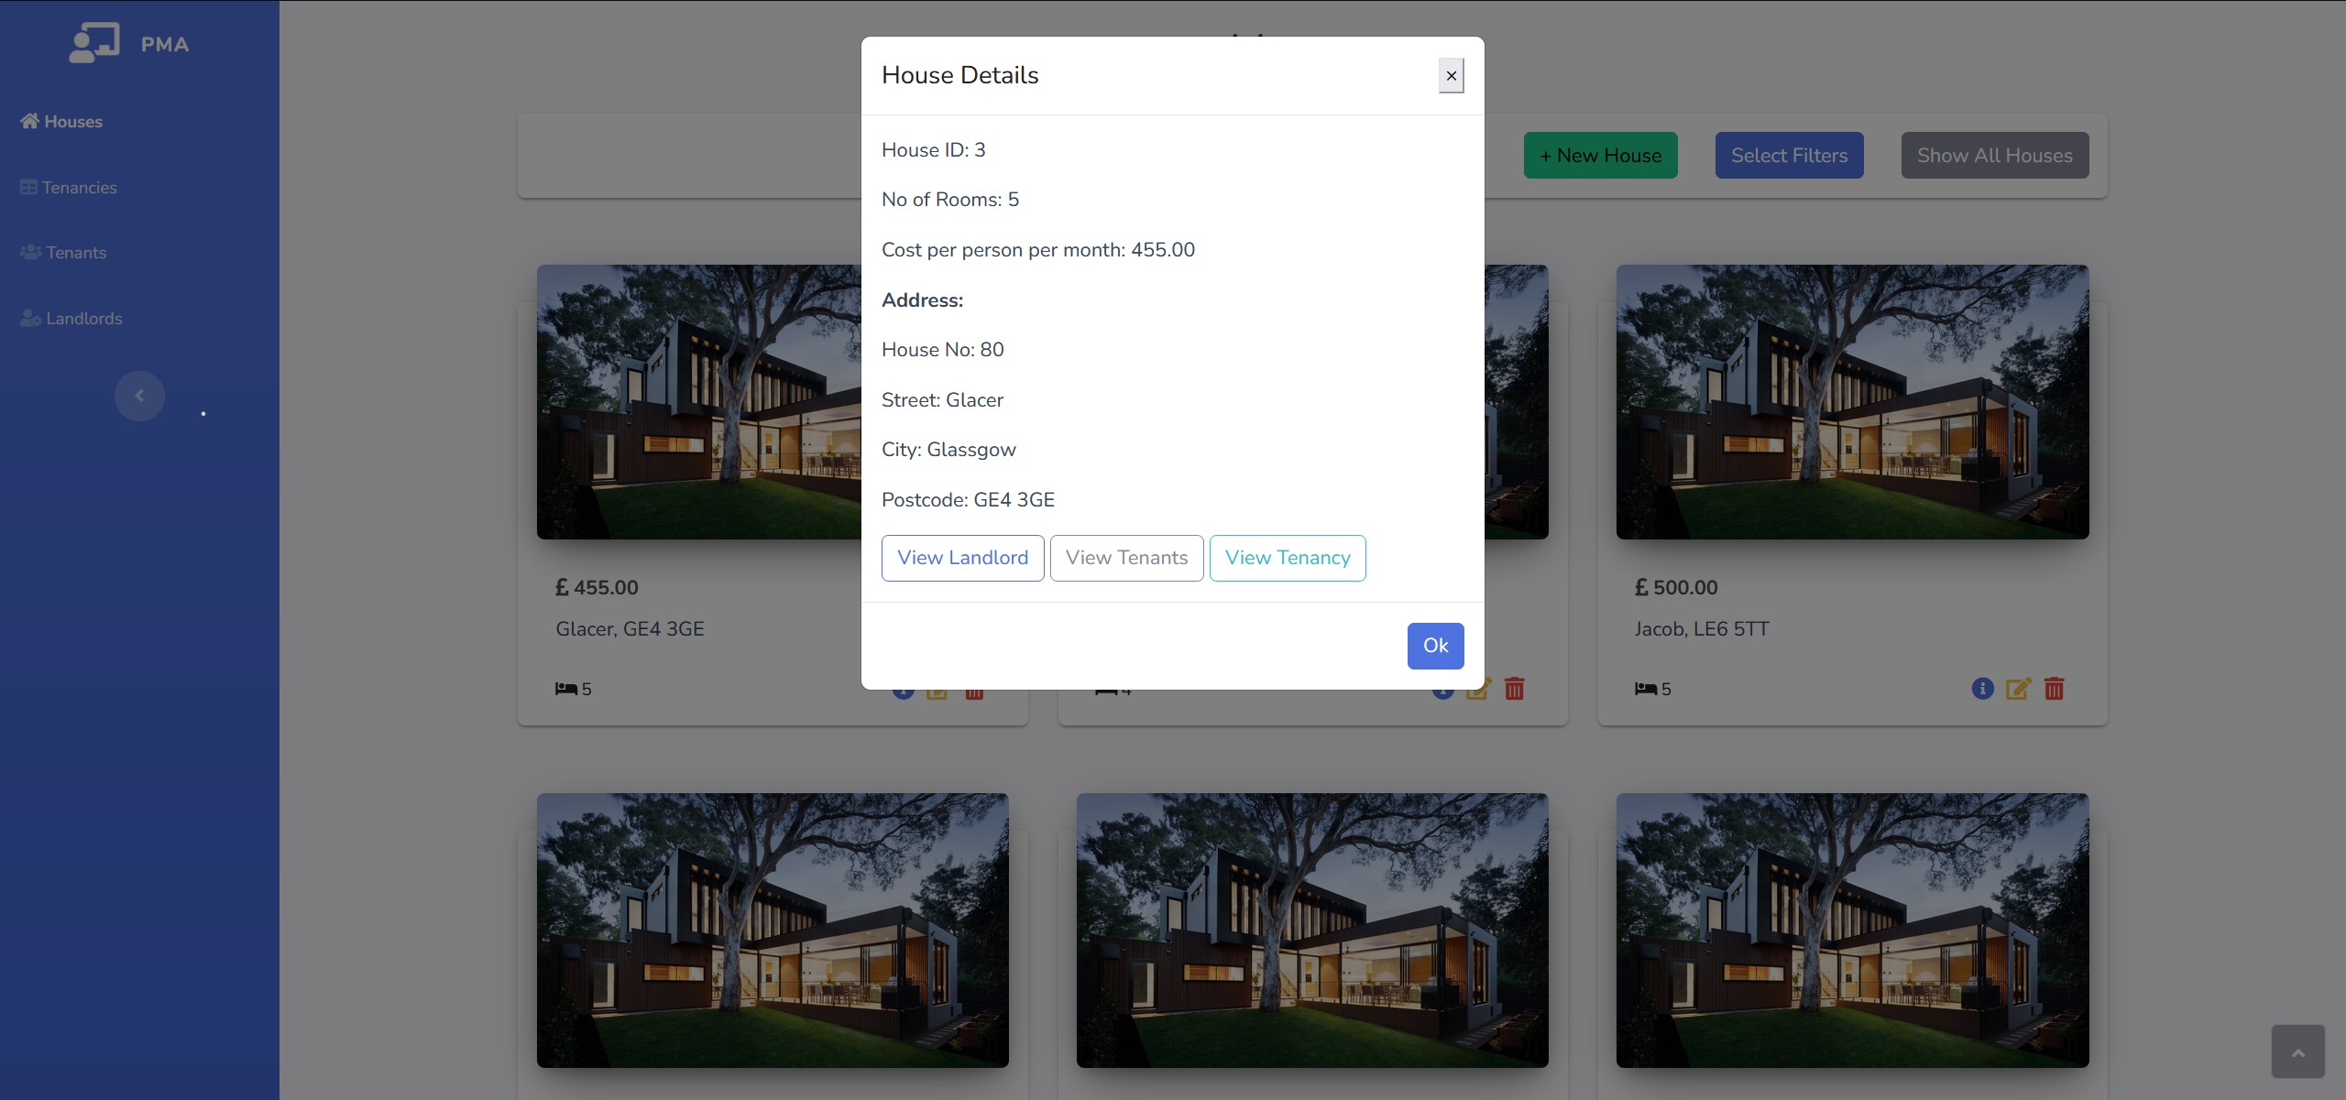The height and width of the screenshot is (1100, 2346).
Task: Close the House Details dialog
Action: (1451, 76)
